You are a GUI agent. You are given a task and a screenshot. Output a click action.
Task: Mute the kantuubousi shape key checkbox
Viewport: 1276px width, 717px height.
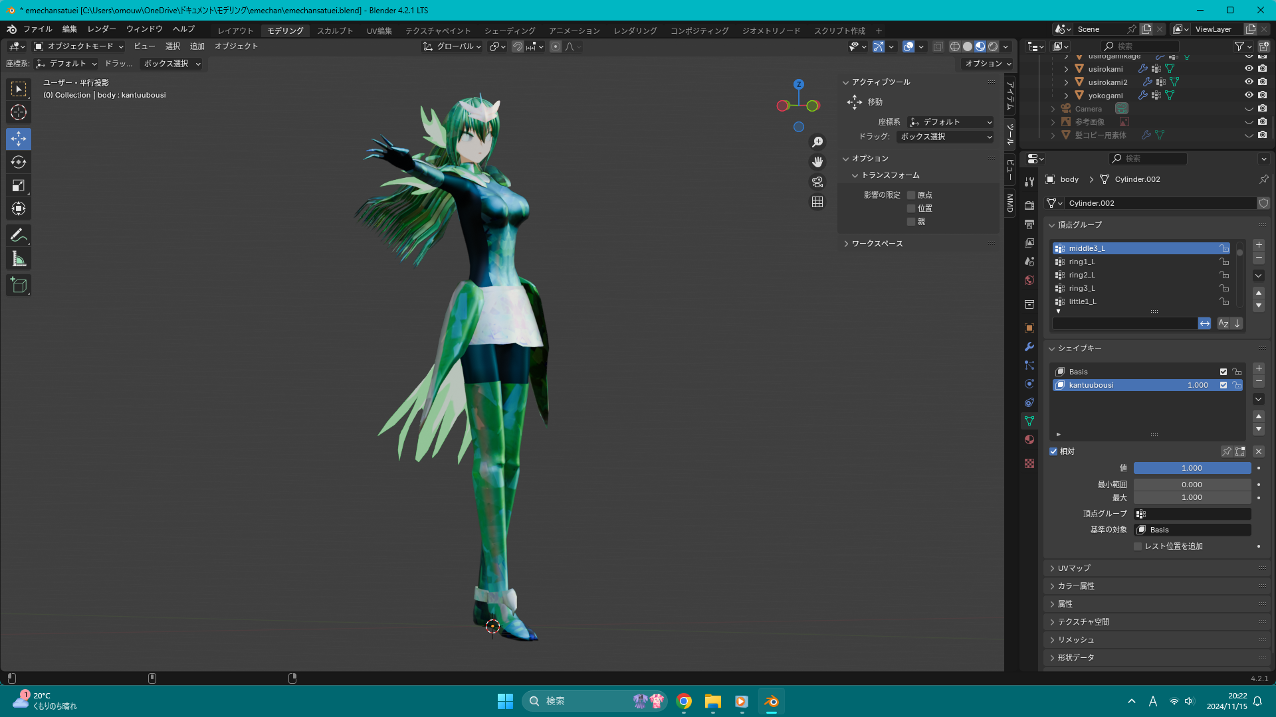pos(1223,385)
